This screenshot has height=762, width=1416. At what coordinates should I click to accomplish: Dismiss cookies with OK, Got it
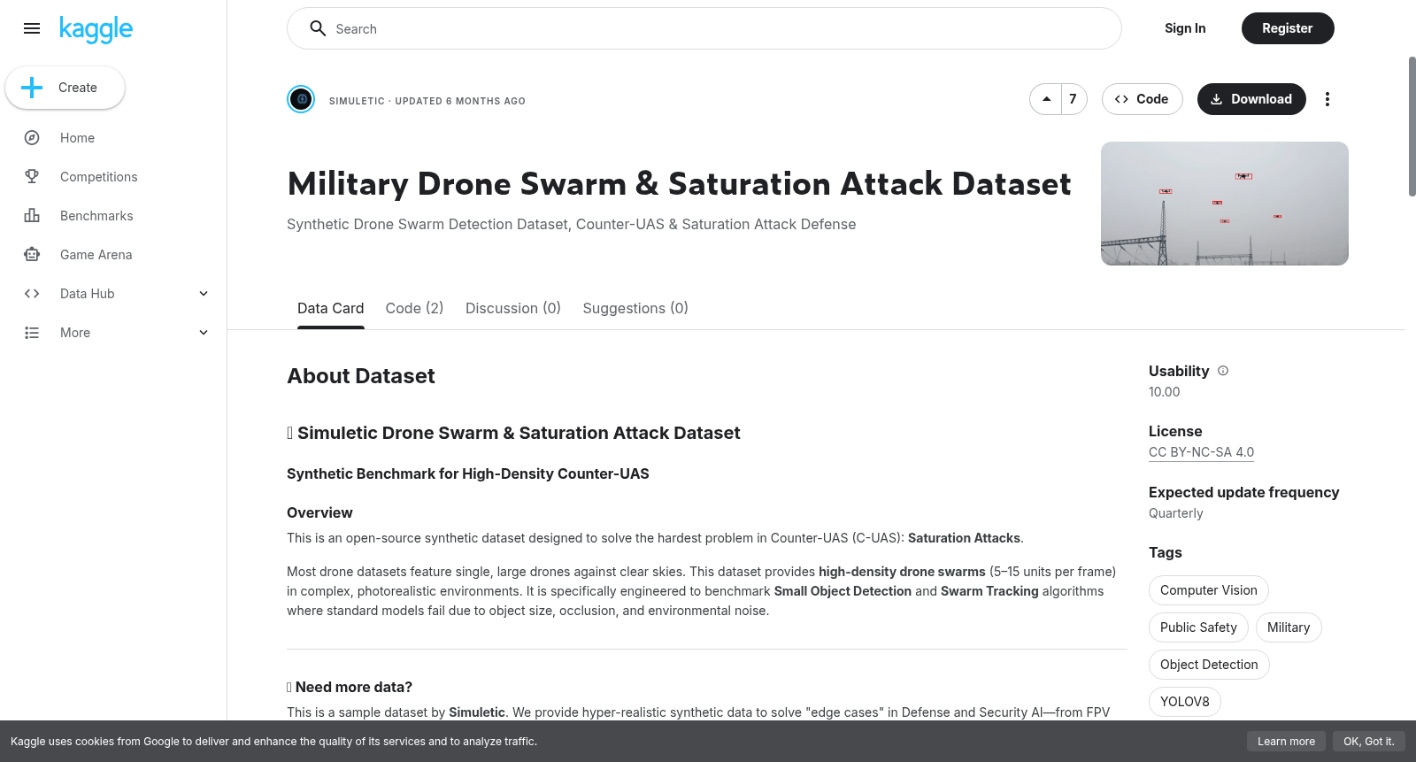coord(1368,742)
